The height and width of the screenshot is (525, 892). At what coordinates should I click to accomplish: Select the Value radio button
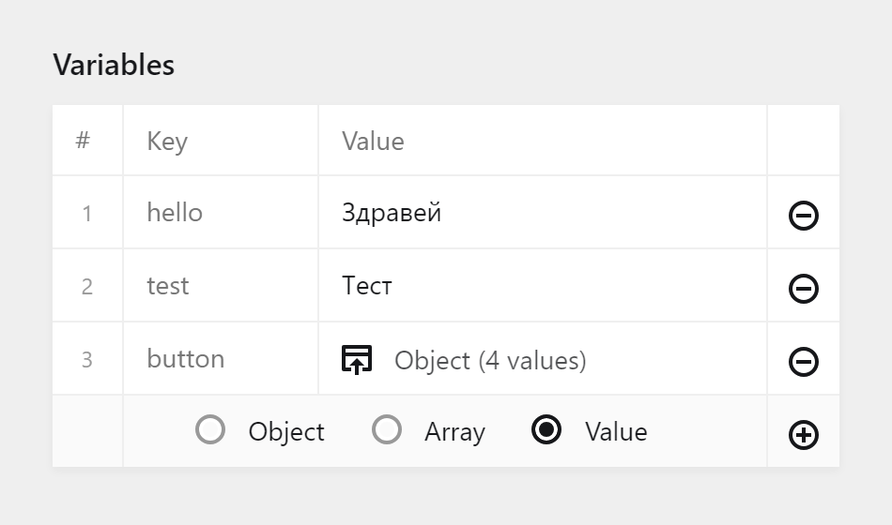click(546, 430)
